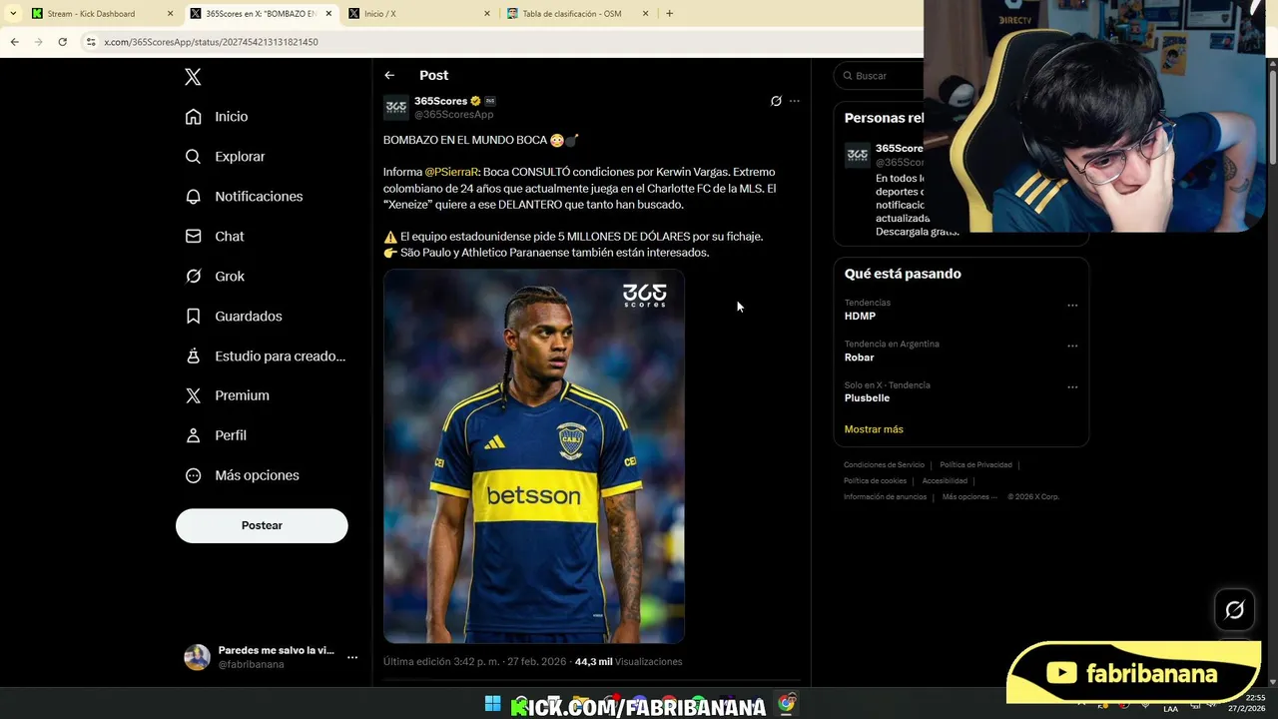The width and height of the screenshot is (1278, 719).
Task: Open the Kerwin Vargas post image
Action: 534,456
